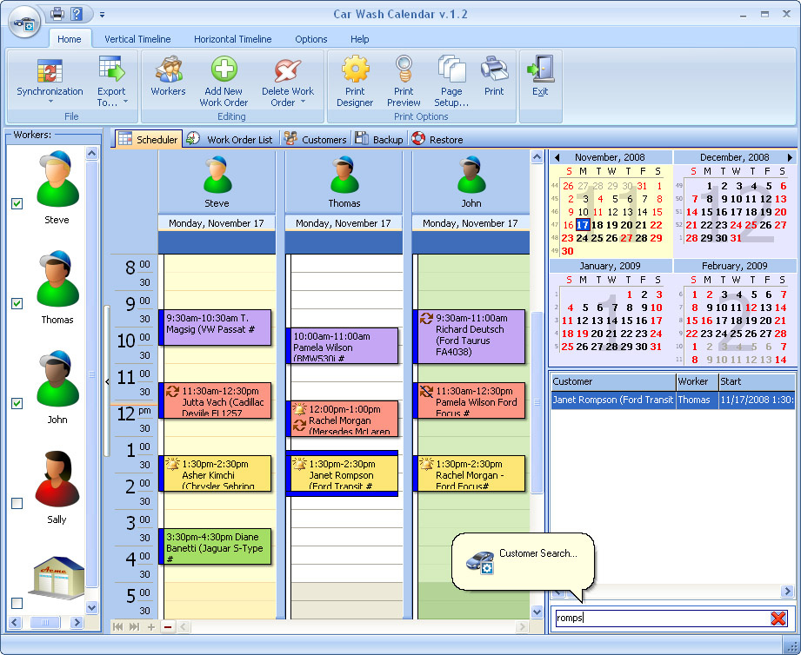Uncheck the Steve worker checkbox
801x655 pixels.
click(x=17, y=203)
